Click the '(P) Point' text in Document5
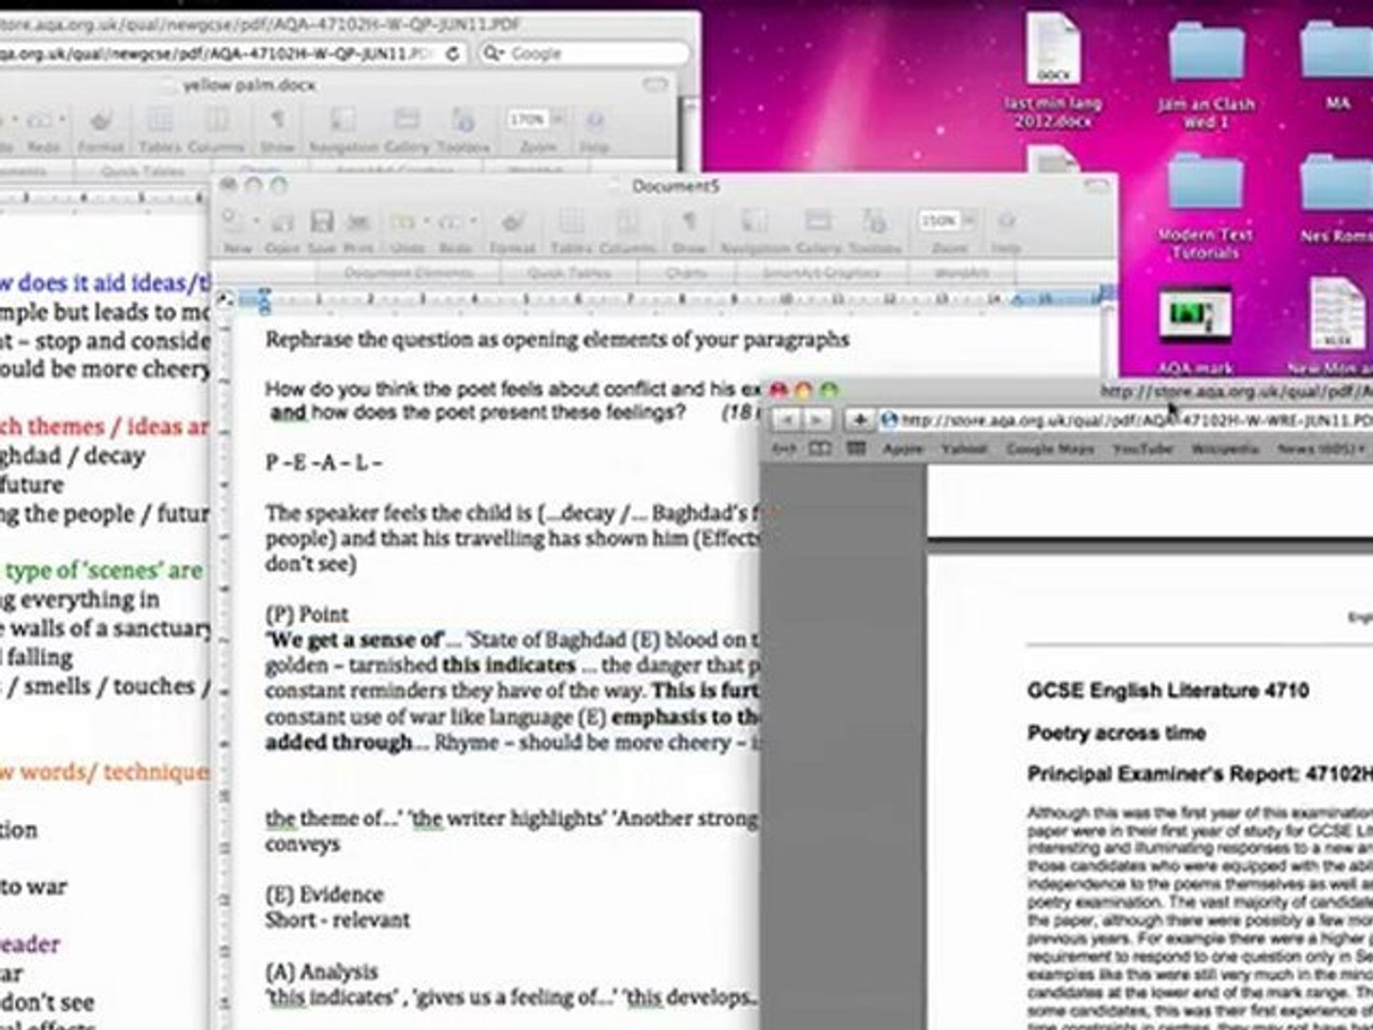This screenshot has height=1030, width=1373. coord(307,614)
